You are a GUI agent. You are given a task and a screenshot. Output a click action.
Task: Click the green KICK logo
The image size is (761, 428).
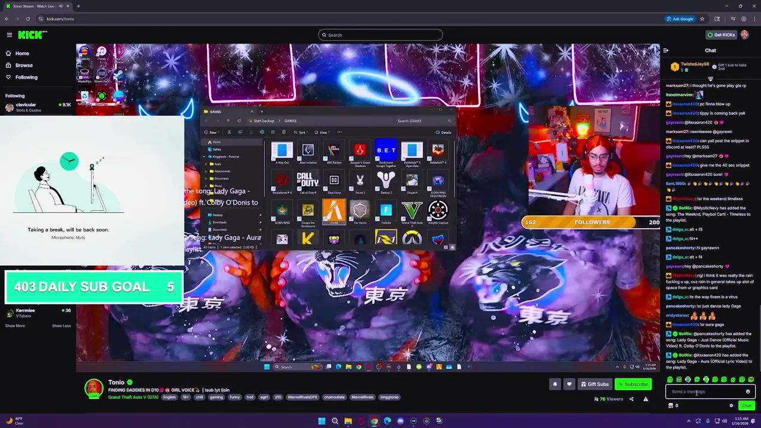[30, 35]
